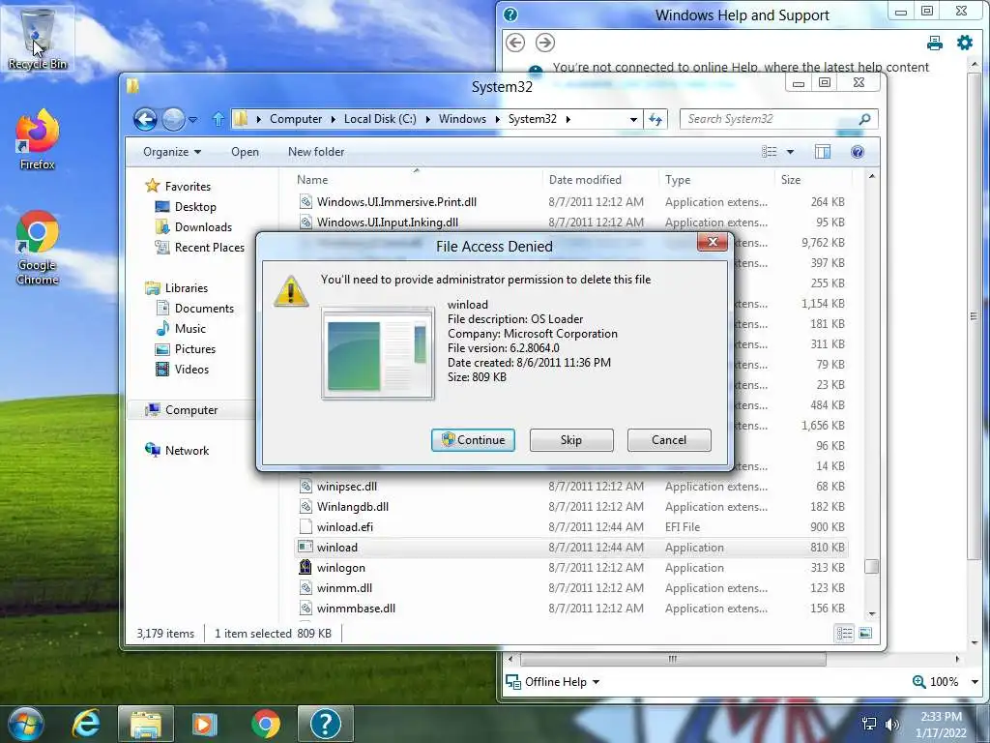Click the explorer vertical scrollbar thumb
This screenshot has width=990, height=743.
[x=871, y=566]
